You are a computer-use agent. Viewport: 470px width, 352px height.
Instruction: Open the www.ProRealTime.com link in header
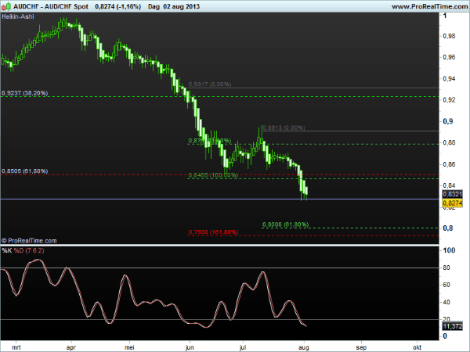click(430, 6)
